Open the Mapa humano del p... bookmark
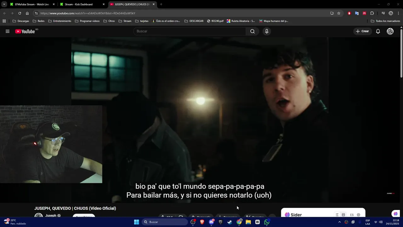The height and width of the screenshot is (227, 403). pos(274,21)
